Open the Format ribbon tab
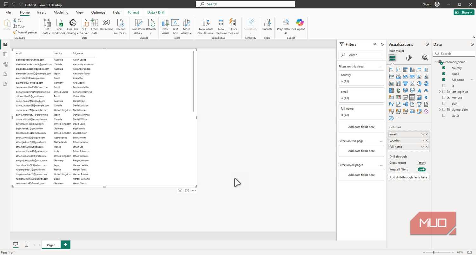This screenshot has height=255, width=476. (x=133, y=12)
